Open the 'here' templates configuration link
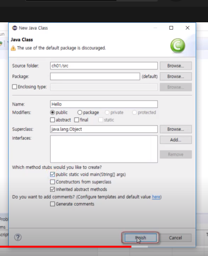This screenshot has height=256, width=208. tap(156, 197)
